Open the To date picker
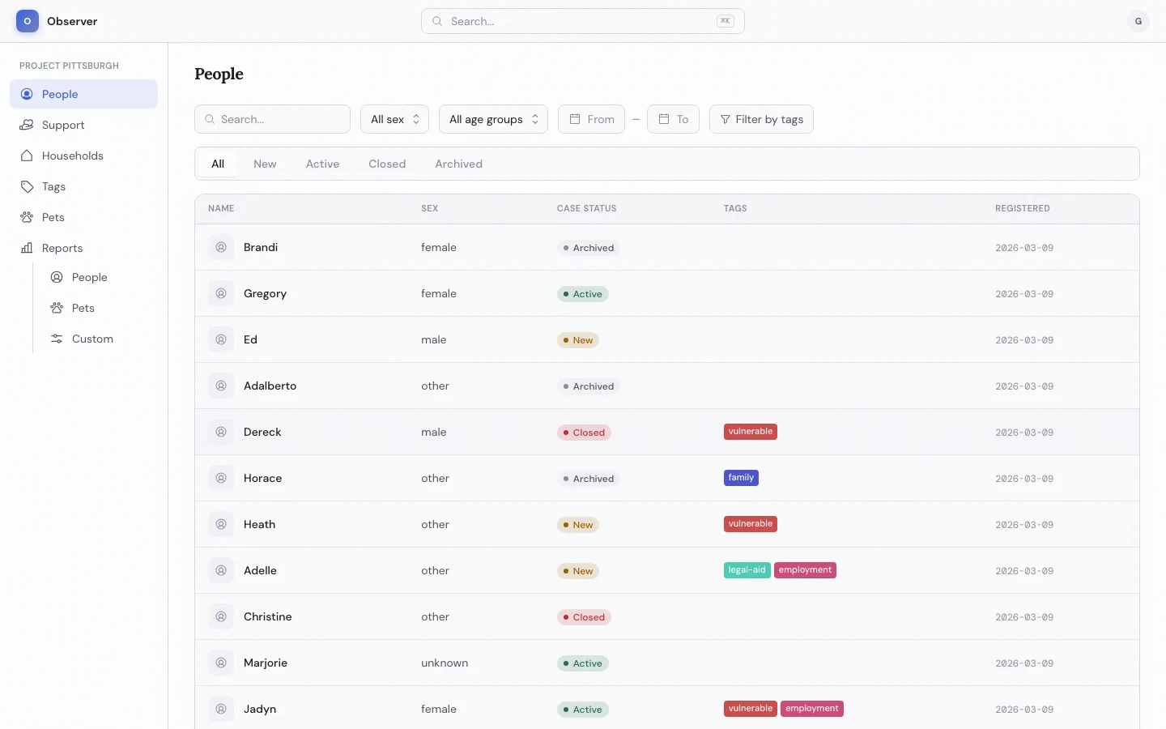1166x729 pixels. point(673,119)
